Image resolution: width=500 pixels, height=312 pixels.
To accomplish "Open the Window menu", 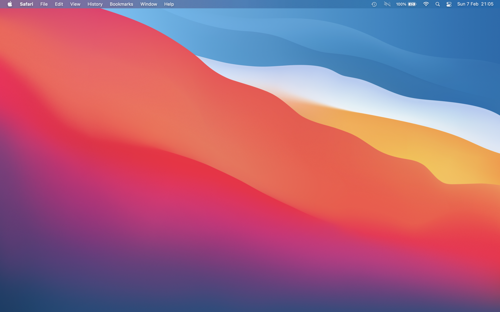I will click(x=148, y=4).
